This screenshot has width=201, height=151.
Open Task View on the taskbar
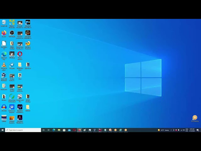click(49, 130)
